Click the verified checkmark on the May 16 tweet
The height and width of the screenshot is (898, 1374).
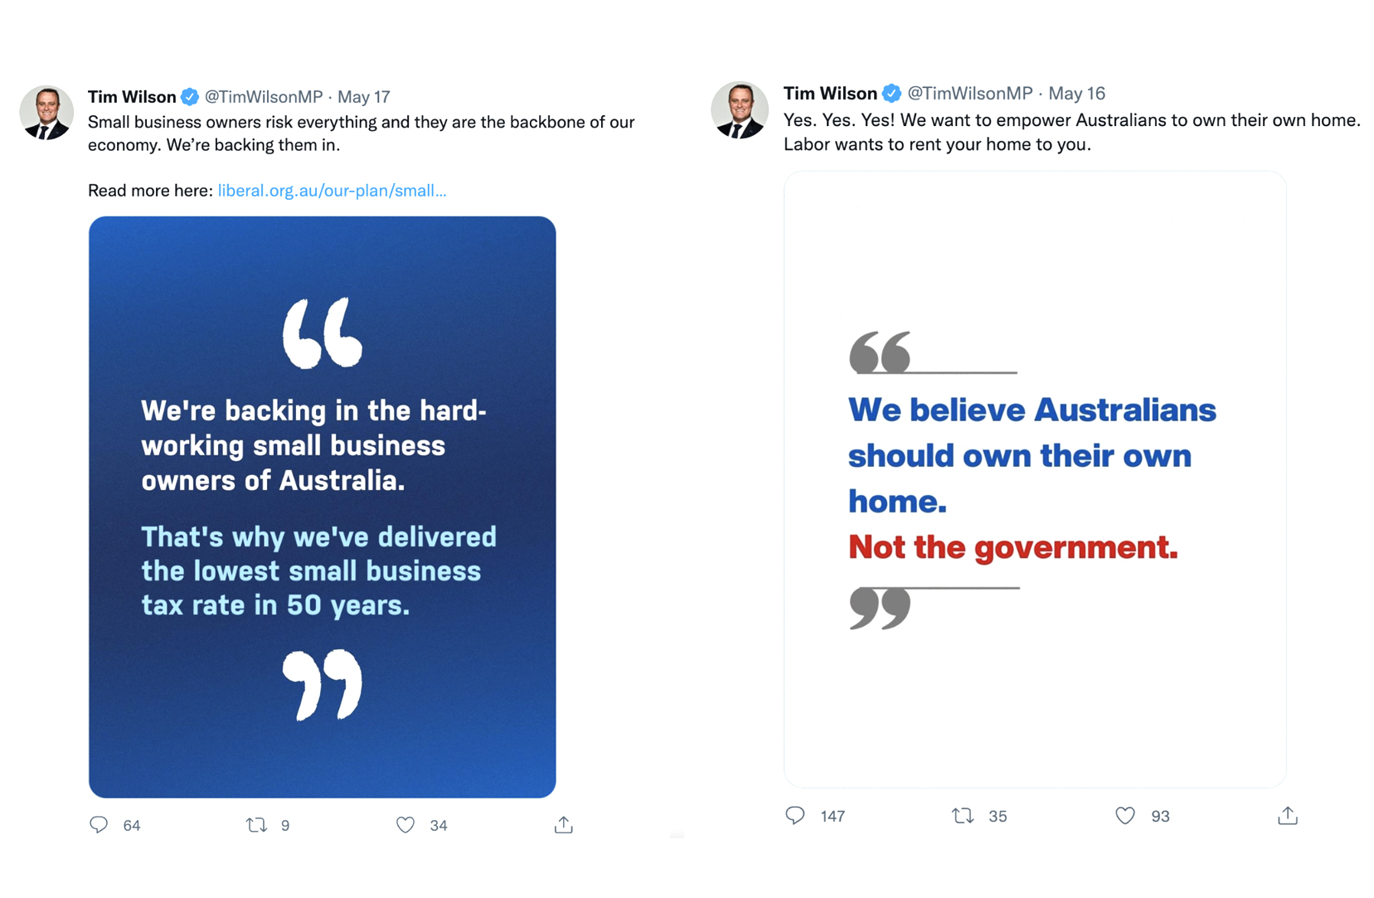pos(892,93)
